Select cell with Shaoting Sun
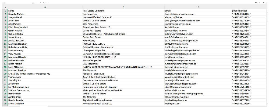 tap(45, 80)
